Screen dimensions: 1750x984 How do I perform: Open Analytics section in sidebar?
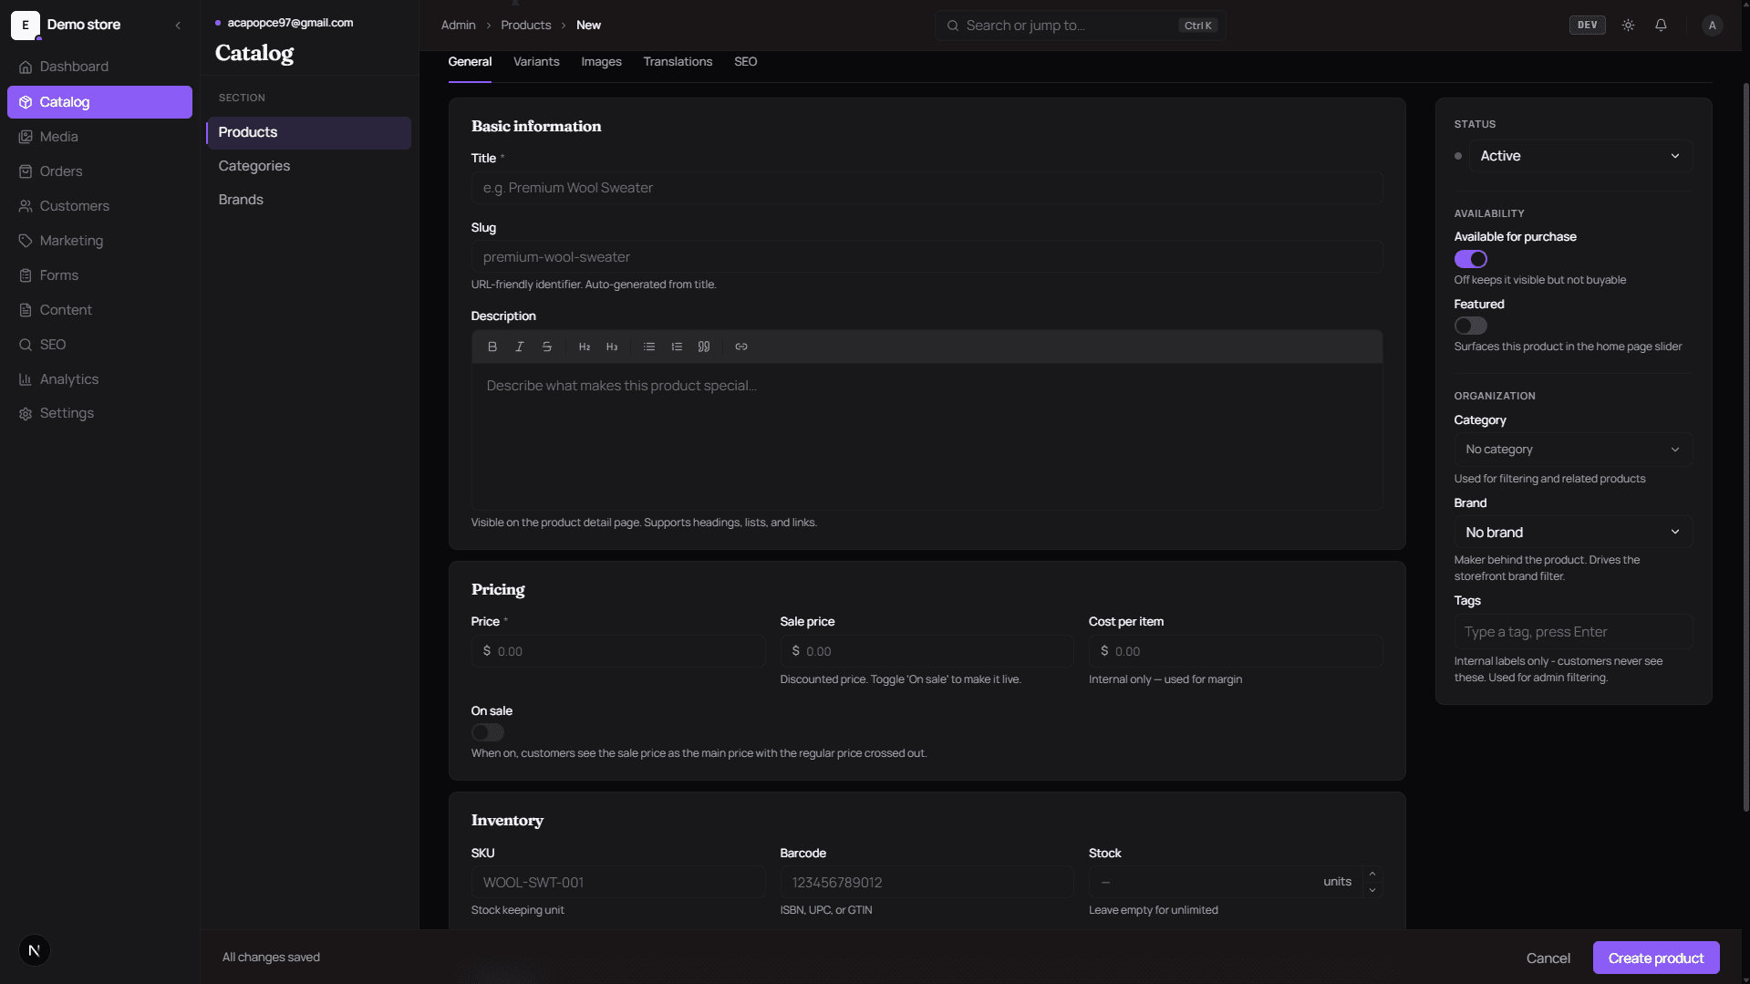click(x=99, y=379)
